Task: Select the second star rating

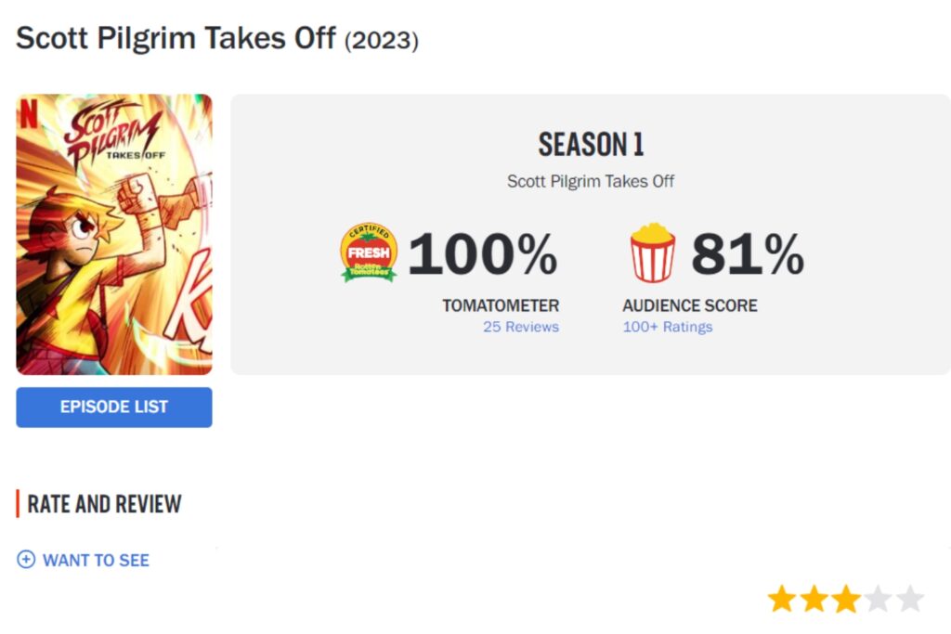Action: pyautogui.click(x=814, y=599)
